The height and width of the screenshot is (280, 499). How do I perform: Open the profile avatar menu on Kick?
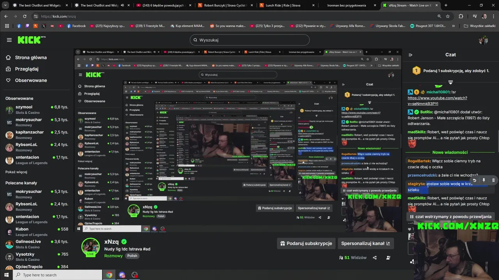483,40
